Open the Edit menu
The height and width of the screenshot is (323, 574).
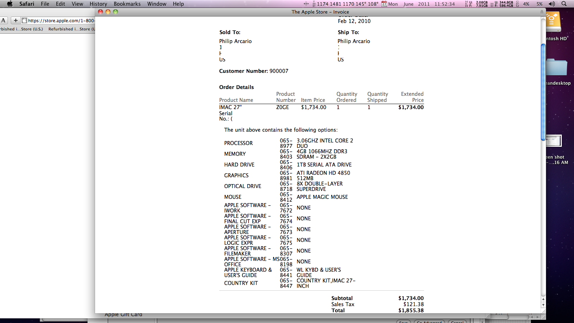[60, 4]
